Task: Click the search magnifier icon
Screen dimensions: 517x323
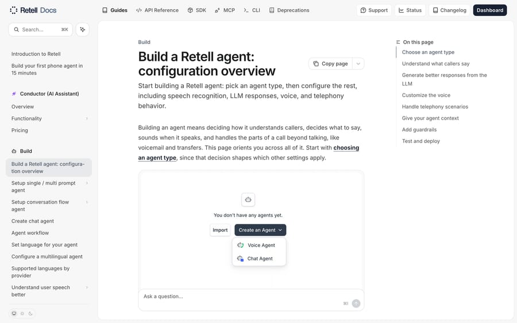Action: pyautogui.click(x=16, y=30)
